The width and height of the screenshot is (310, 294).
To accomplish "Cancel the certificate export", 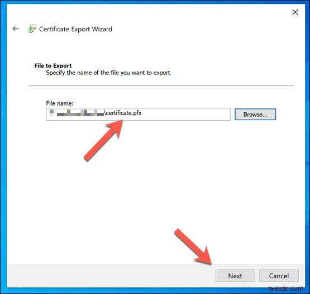I will click(x=279, y=276).
